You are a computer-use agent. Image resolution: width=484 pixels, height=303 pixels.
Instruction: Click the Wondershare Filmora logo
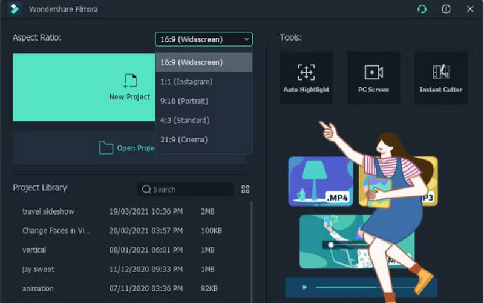[16, 9]
